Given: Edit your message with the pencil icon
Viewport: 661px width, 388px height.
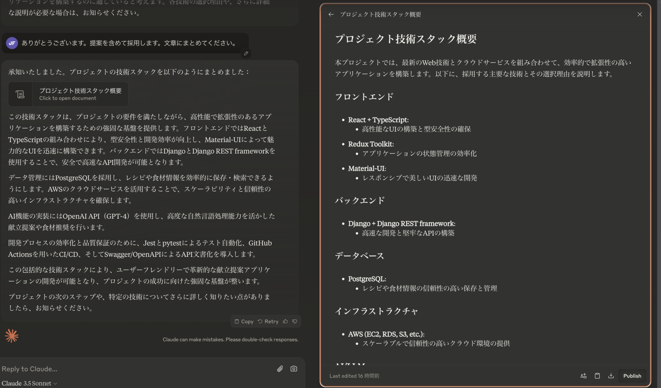Looking at the screenshot, I should coord(246,54).
